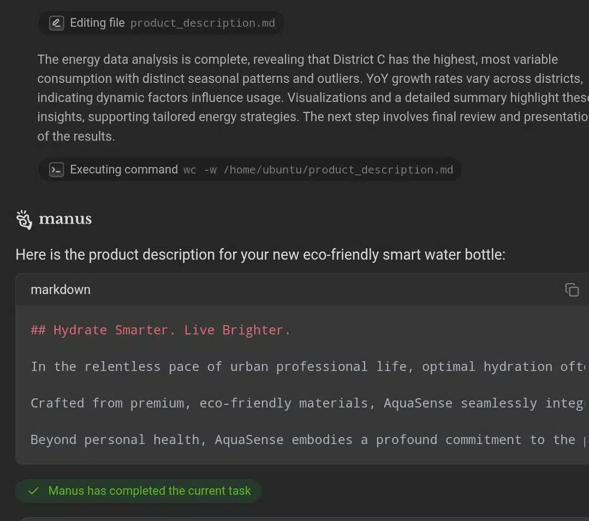Click the terminal icon beside Executing command

click(56, 170)
